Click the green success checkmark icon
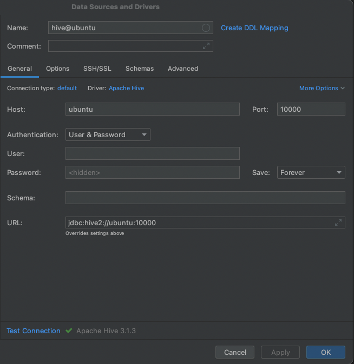Viewport: 354px width, 364px height. 69,331
